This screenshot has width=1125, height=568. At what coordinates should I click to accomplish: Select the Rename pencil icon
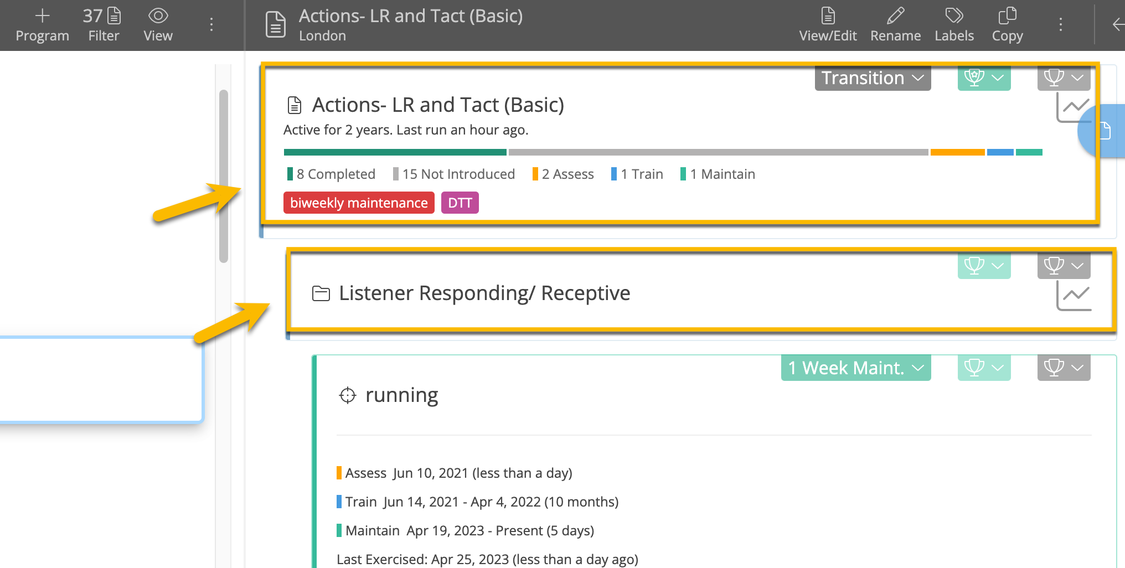pyautogui.click(x=895, y=25)
